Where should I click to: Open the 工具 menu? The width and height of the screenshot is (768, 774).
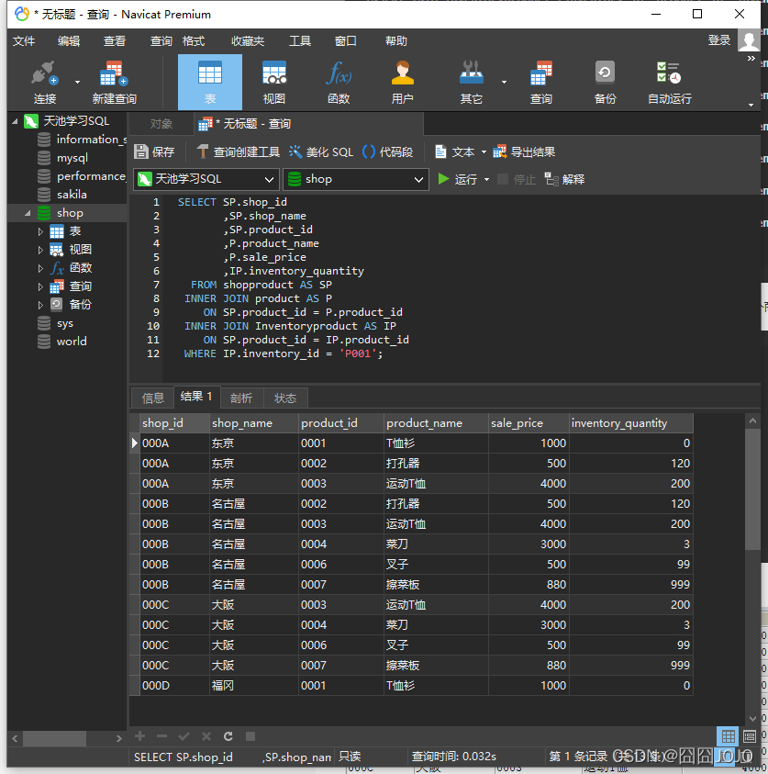[x=300, y=41]
